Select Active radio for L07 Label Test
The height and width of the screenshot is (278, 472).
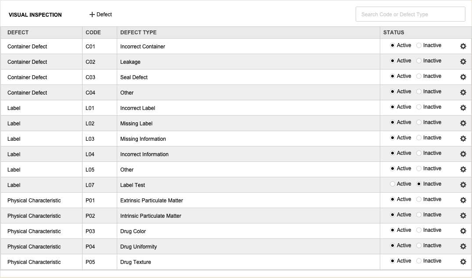(393, 184)
